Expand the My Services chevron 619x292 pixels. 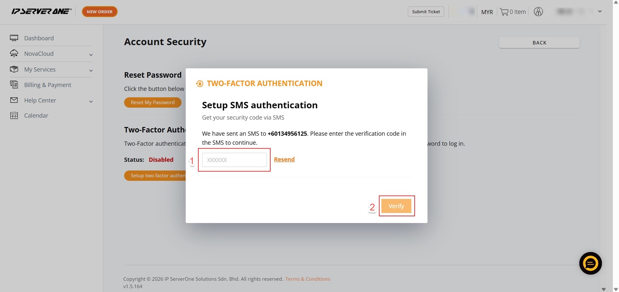[91, 71]
